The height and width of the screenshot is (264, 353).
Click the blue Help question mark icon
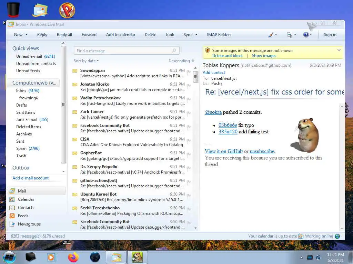[x=306, y=35]
